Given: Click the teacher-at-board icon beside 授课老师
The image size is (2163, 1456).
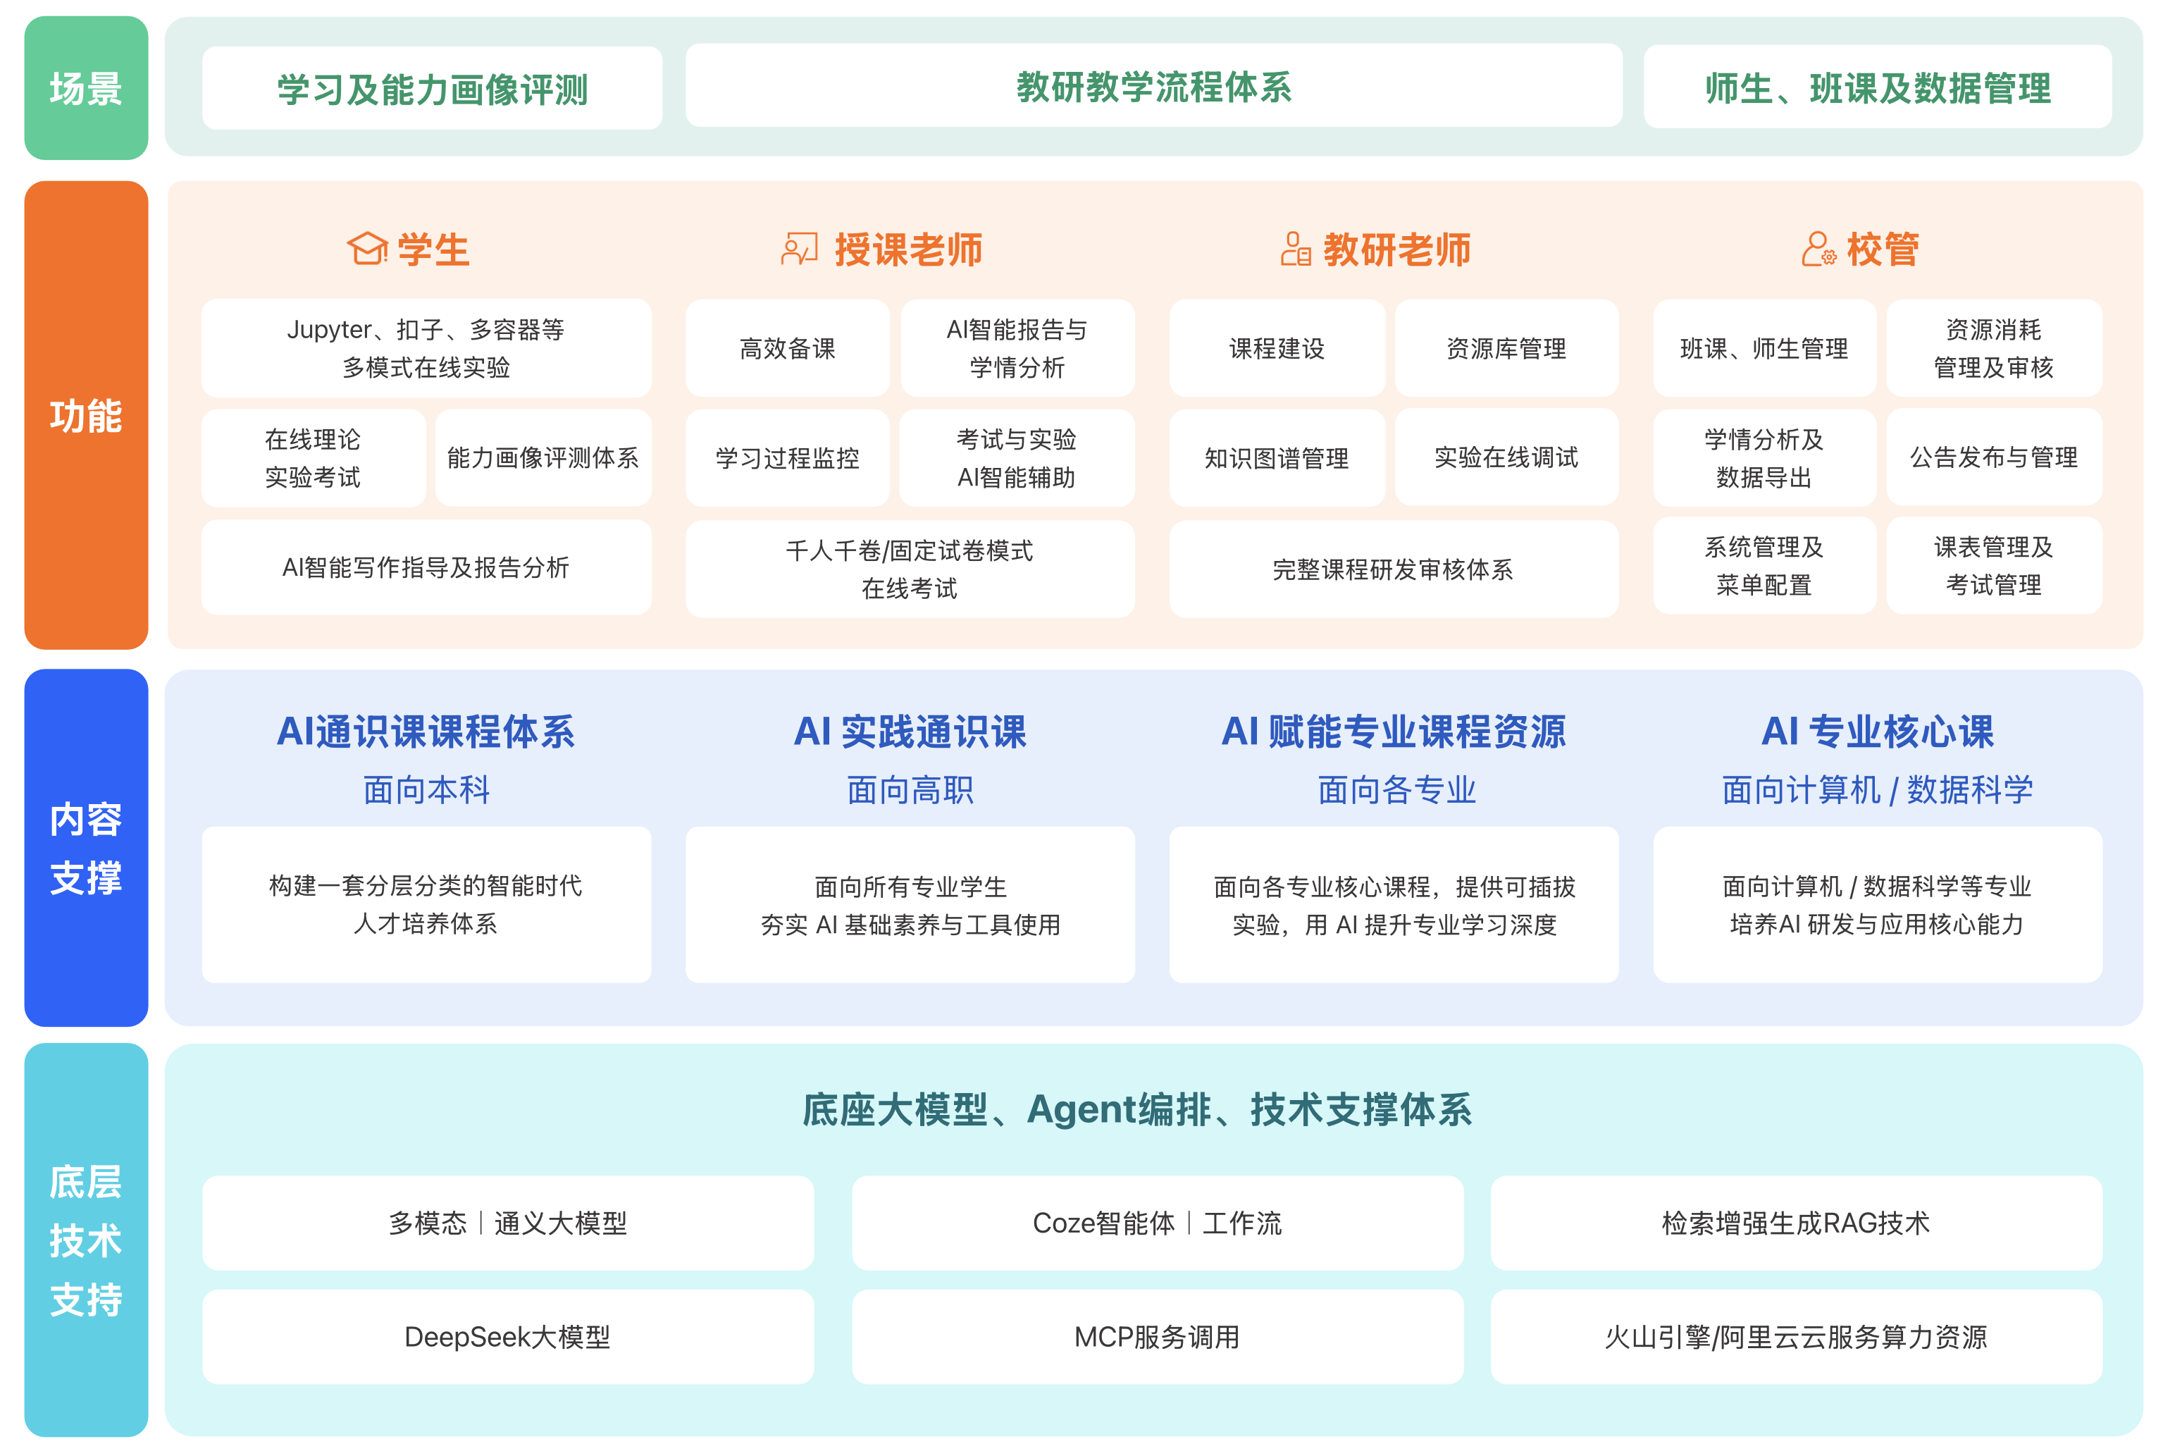Looking at the screenshot, I should point(799,249).
